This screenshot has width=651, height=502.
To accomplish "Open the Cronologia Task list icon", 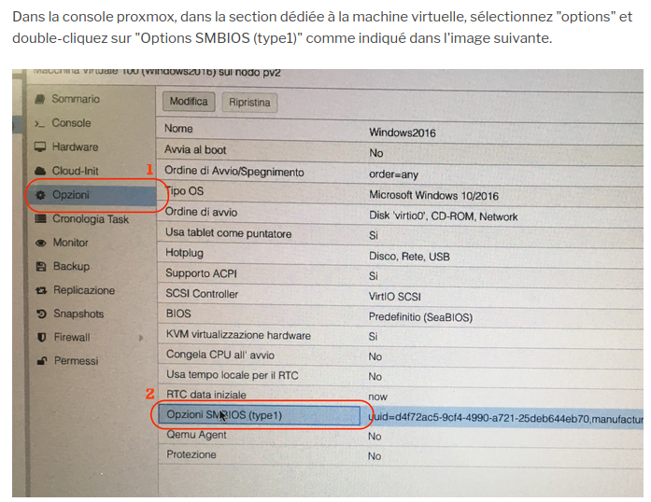I will click(x=41, y=219).
